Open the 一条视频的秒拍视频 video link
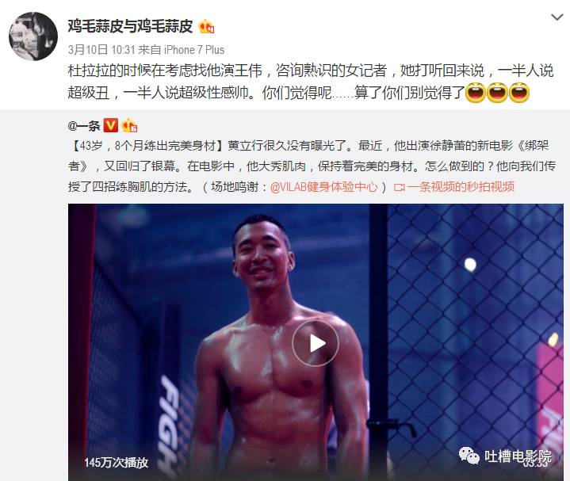The height and width of the screenshot is (481, 570). pyautogui.click(x=461, y=187)
